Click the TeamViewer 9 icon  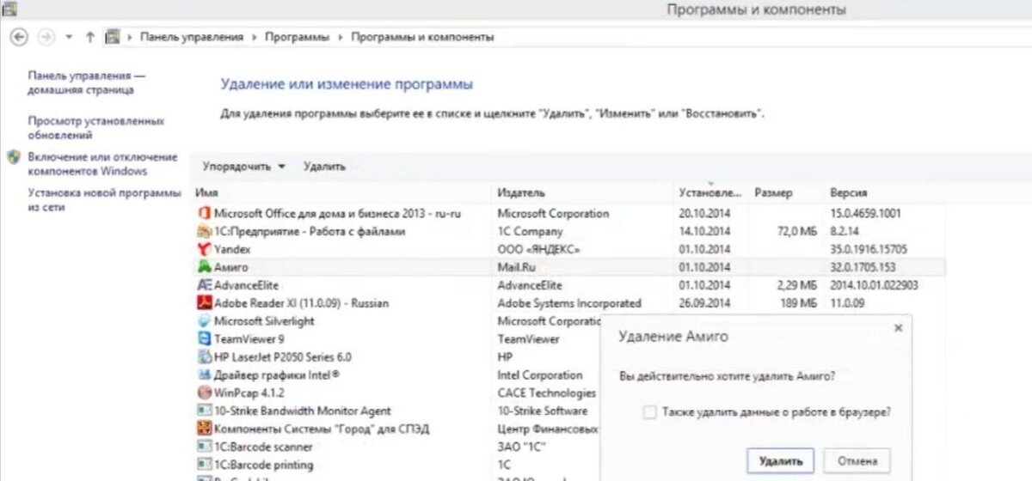point(205,339)
